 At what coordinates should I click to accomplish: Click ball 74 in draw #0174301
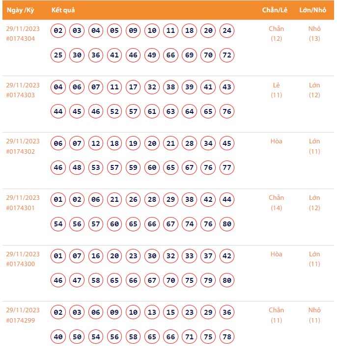(190, 224)
